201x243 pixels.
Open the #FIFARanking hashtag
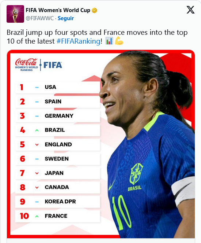pos(79,41)
